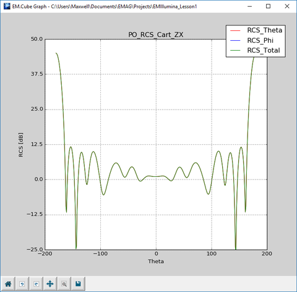Go forward to the next plot view
Viewport: 297px width, 292px height.
click(36, 284)
